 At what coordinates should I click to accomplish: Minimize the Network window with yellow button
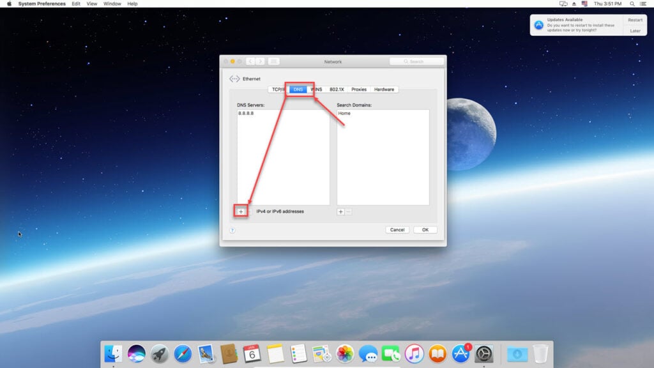[232, 61]
